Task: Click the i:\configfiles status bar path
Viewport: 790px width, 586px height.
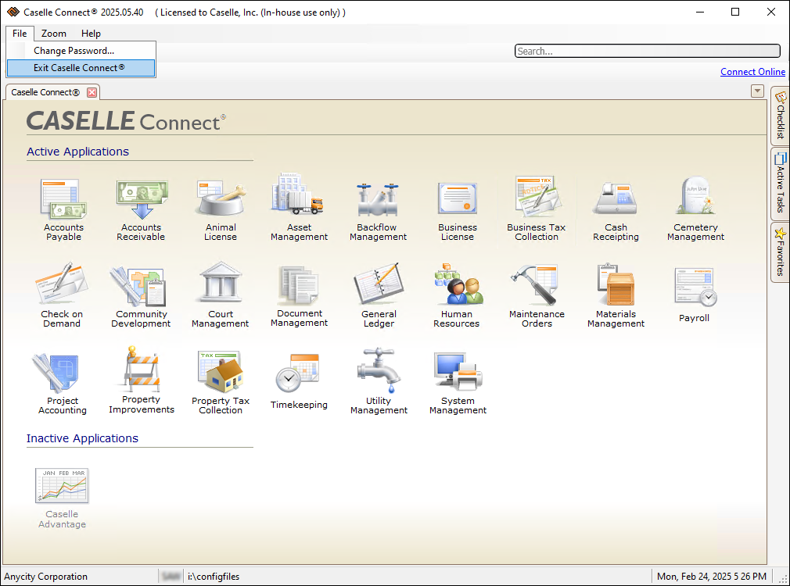Action: (x=214, y=577)
